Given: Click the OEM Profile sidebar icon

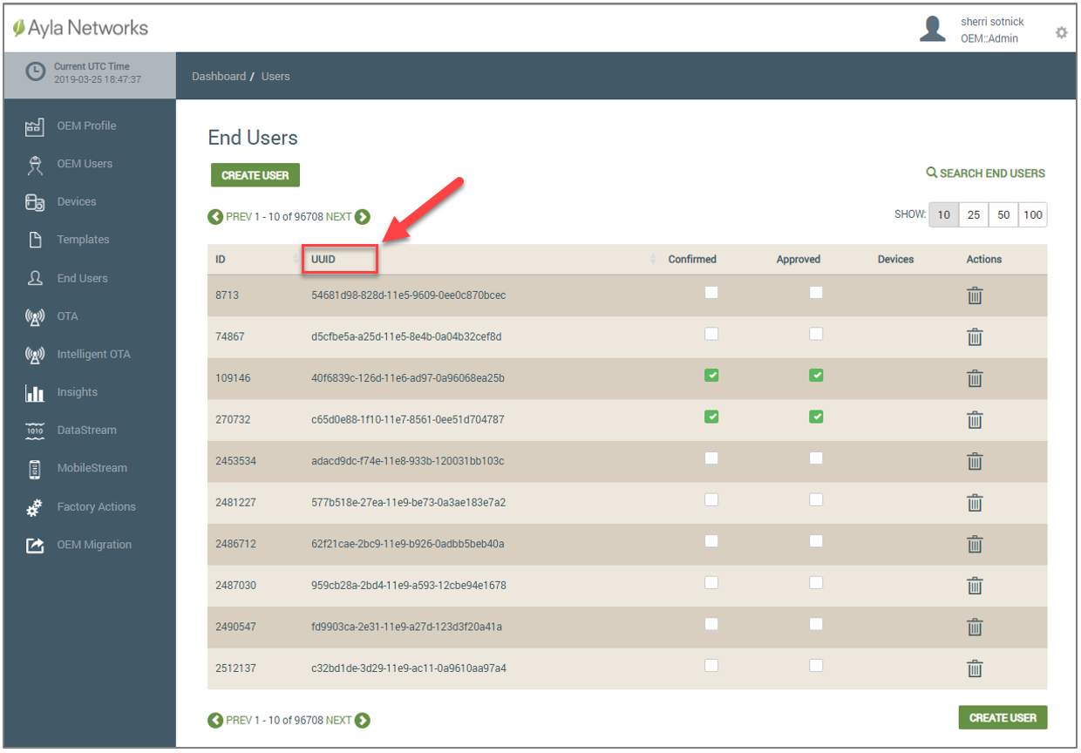Looking at the screenshot, I should coord(34,126).
